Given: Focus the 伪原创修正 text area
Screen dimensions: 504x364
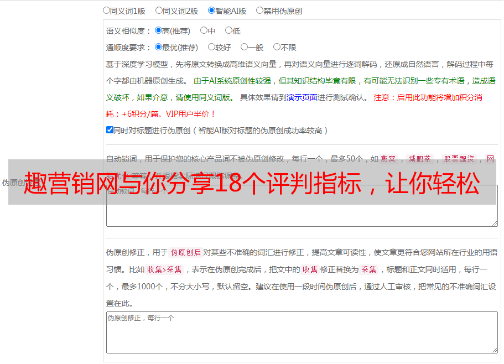Looking at the screenshot, I should [x=302, y=332].
